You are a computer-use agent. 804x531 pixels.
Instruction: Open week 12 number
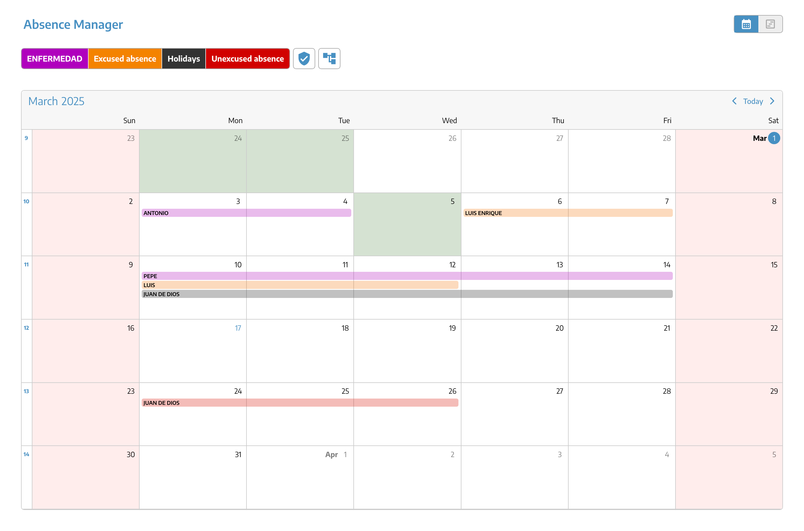26,328
